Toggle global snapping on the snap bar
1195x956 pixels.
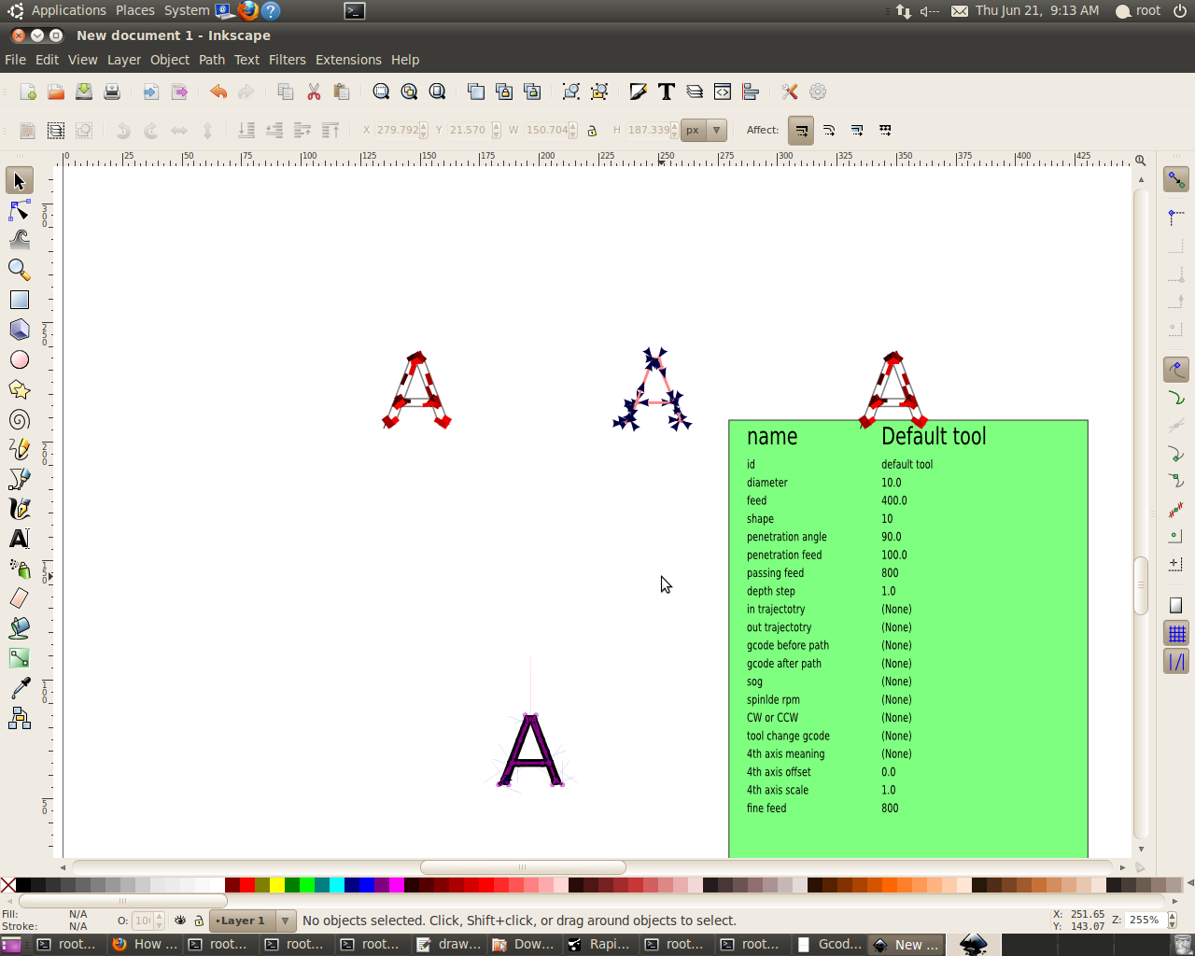[x=1176, y=179]
